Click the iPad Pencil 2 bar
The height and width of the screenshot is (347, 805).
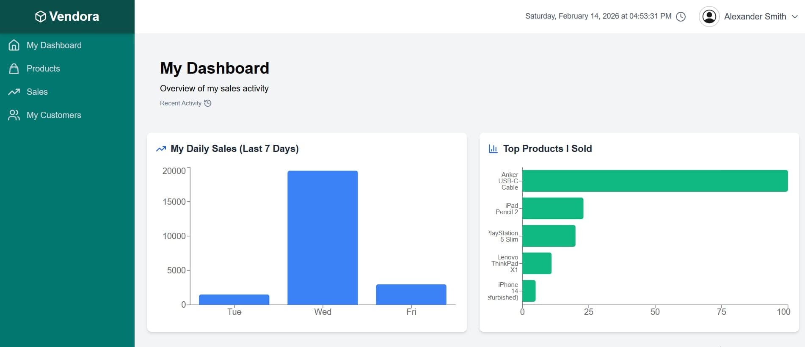pyautogui.click(x=553, y=208)
